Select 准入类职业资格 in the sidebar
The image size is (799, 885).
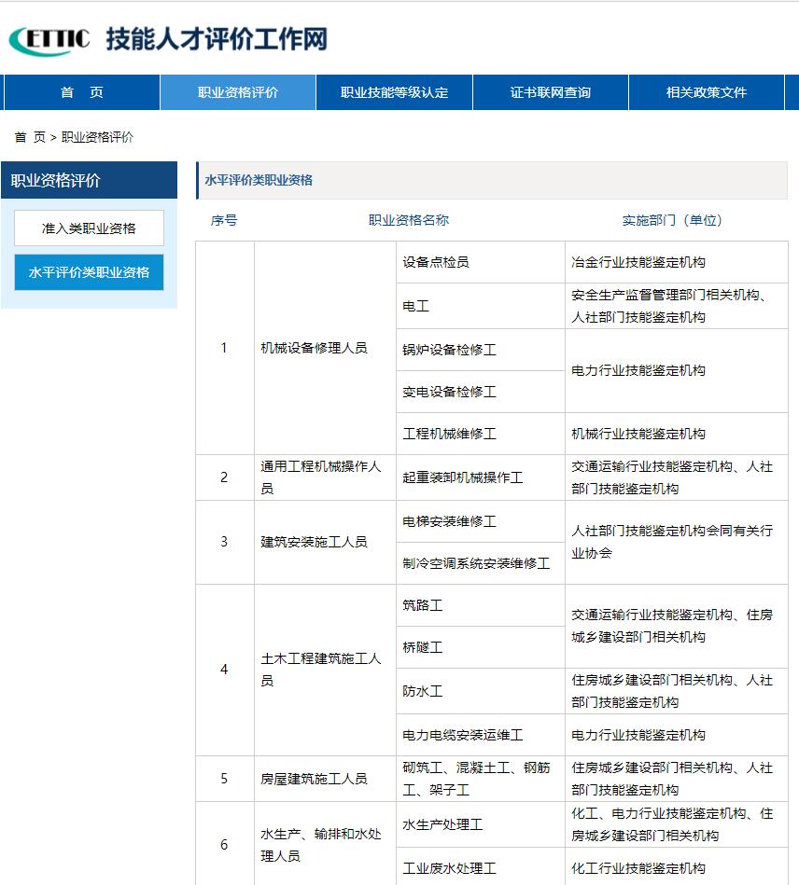(88, 228)
